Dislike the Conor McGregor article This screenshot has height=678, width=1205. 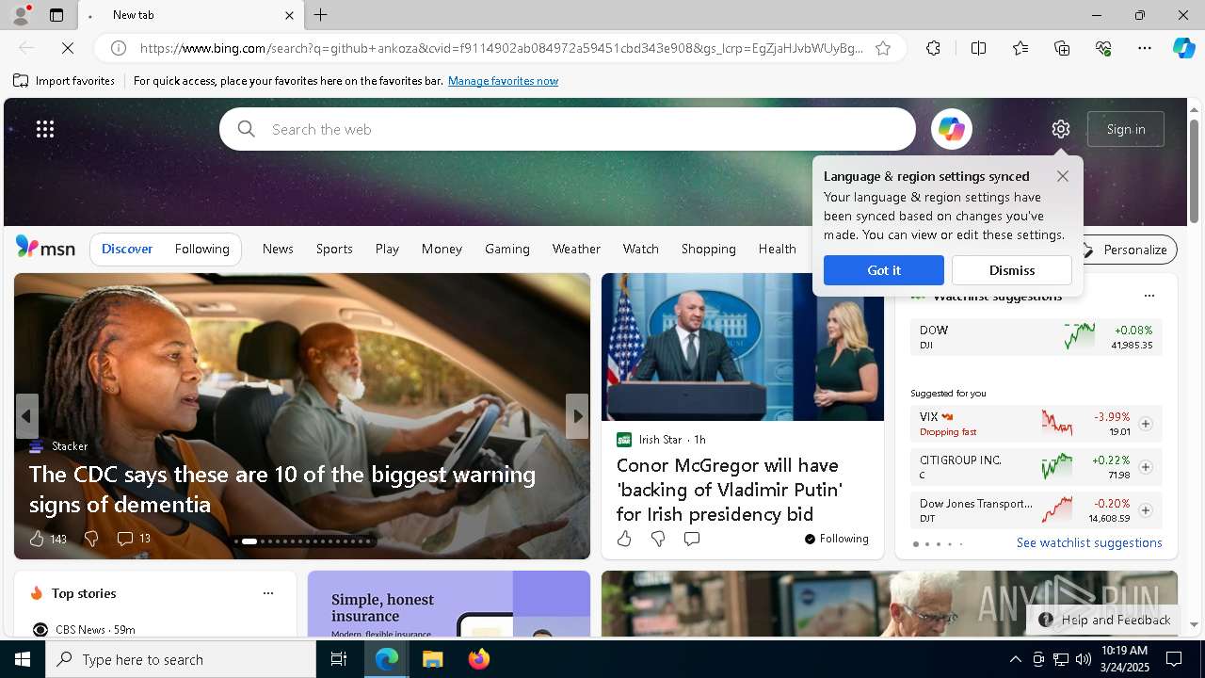658,539
